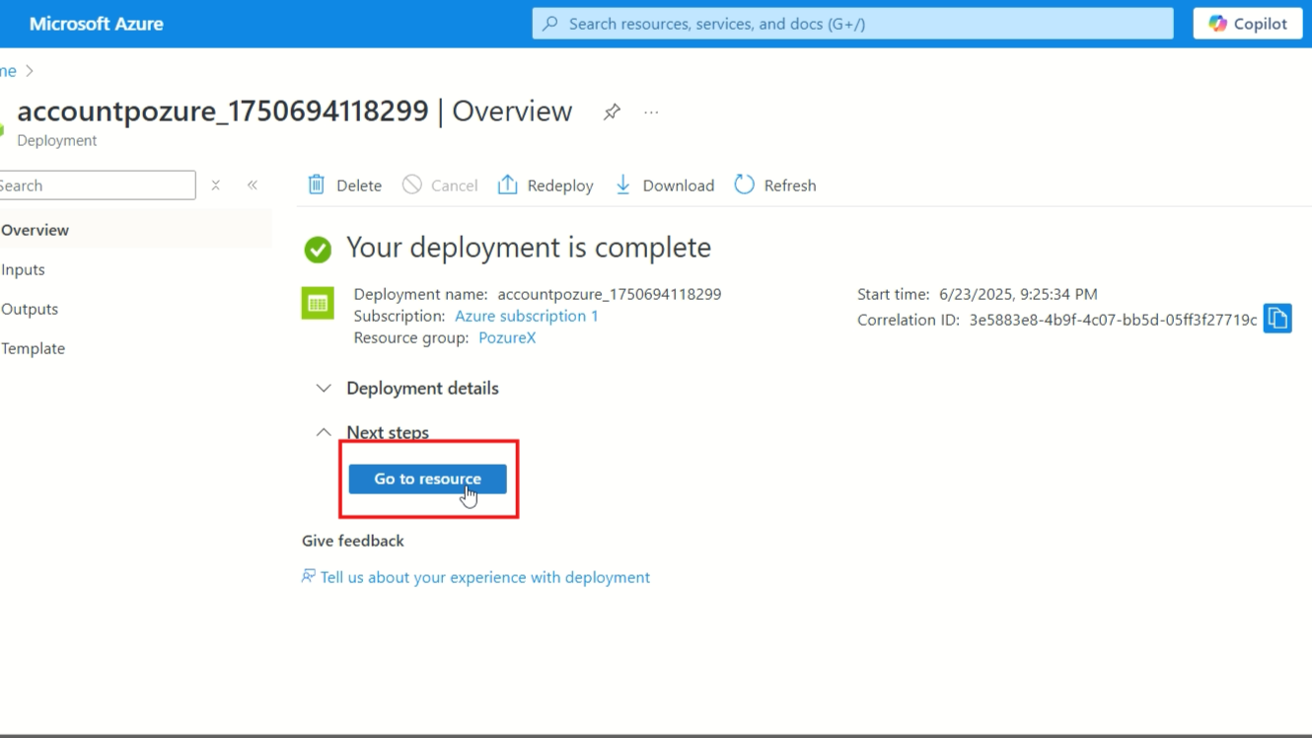Open the Azure subscription 1 link
1312x738 pixels.
pyautogui.click(x=527, y=316)
